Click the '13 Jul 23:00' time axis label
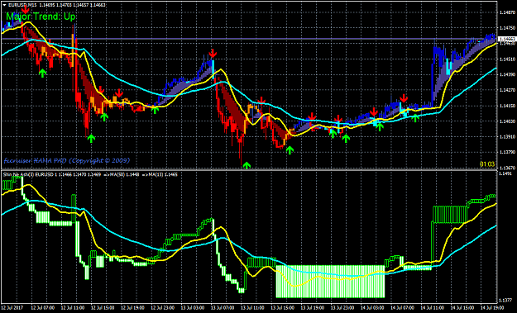517x313 pixels. 343,308
